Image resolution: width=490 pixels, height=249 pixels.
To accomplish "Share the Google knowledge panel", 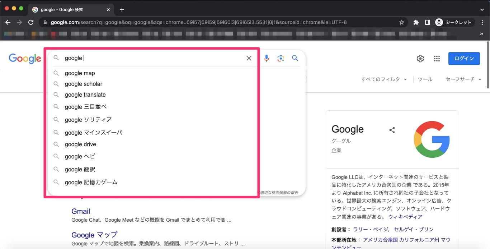I will point(392,130).
